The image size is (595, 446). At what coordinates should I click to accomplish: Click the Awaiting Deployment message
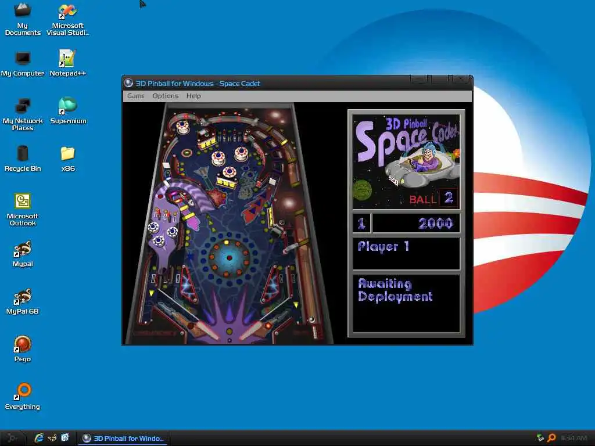click(x=395, y=290)
